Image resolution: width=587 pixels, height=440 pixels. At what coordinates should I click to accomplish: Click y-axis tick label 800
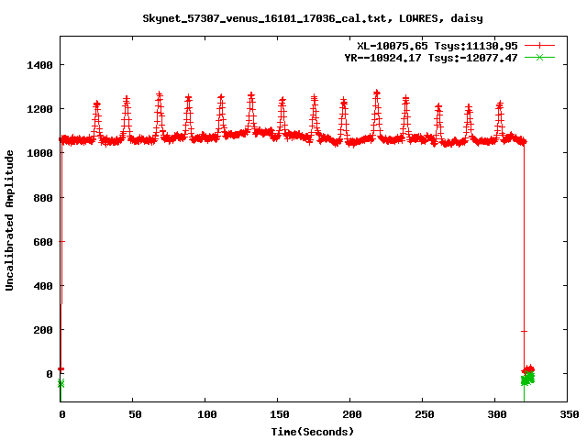point(43,198)
